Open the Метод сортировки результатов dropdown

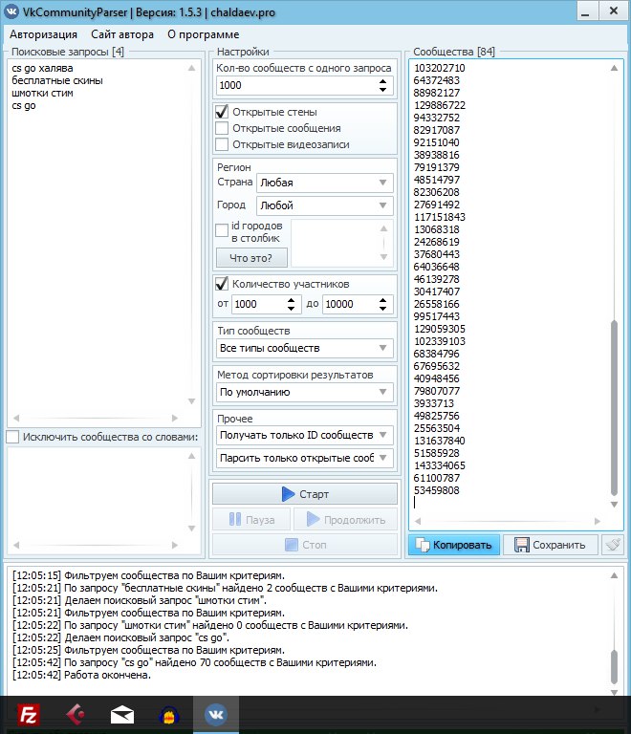304,392
